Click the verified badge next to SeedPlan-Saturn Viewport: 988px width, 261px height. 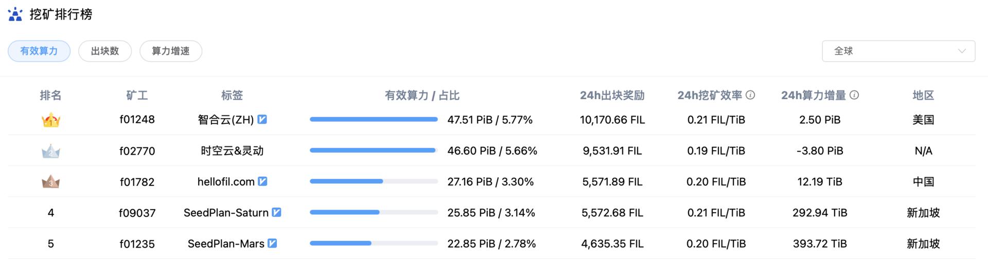276,212
